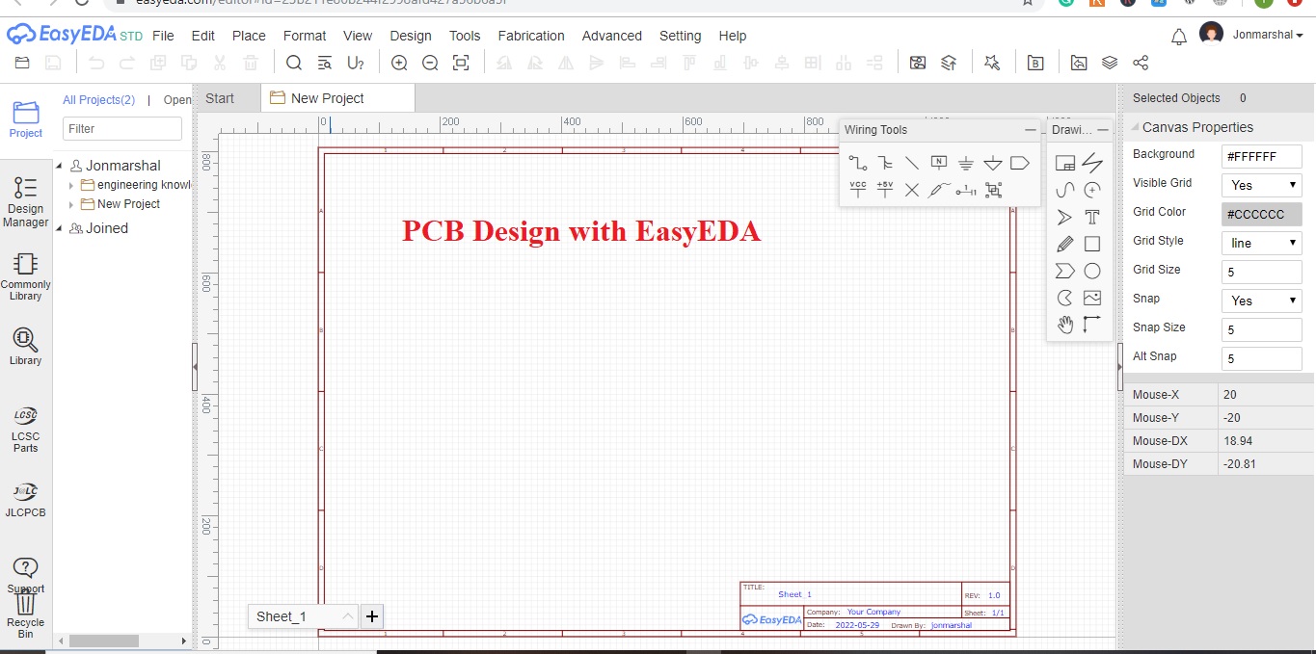Open the Grid Style dropdown

pos(1261,242)
